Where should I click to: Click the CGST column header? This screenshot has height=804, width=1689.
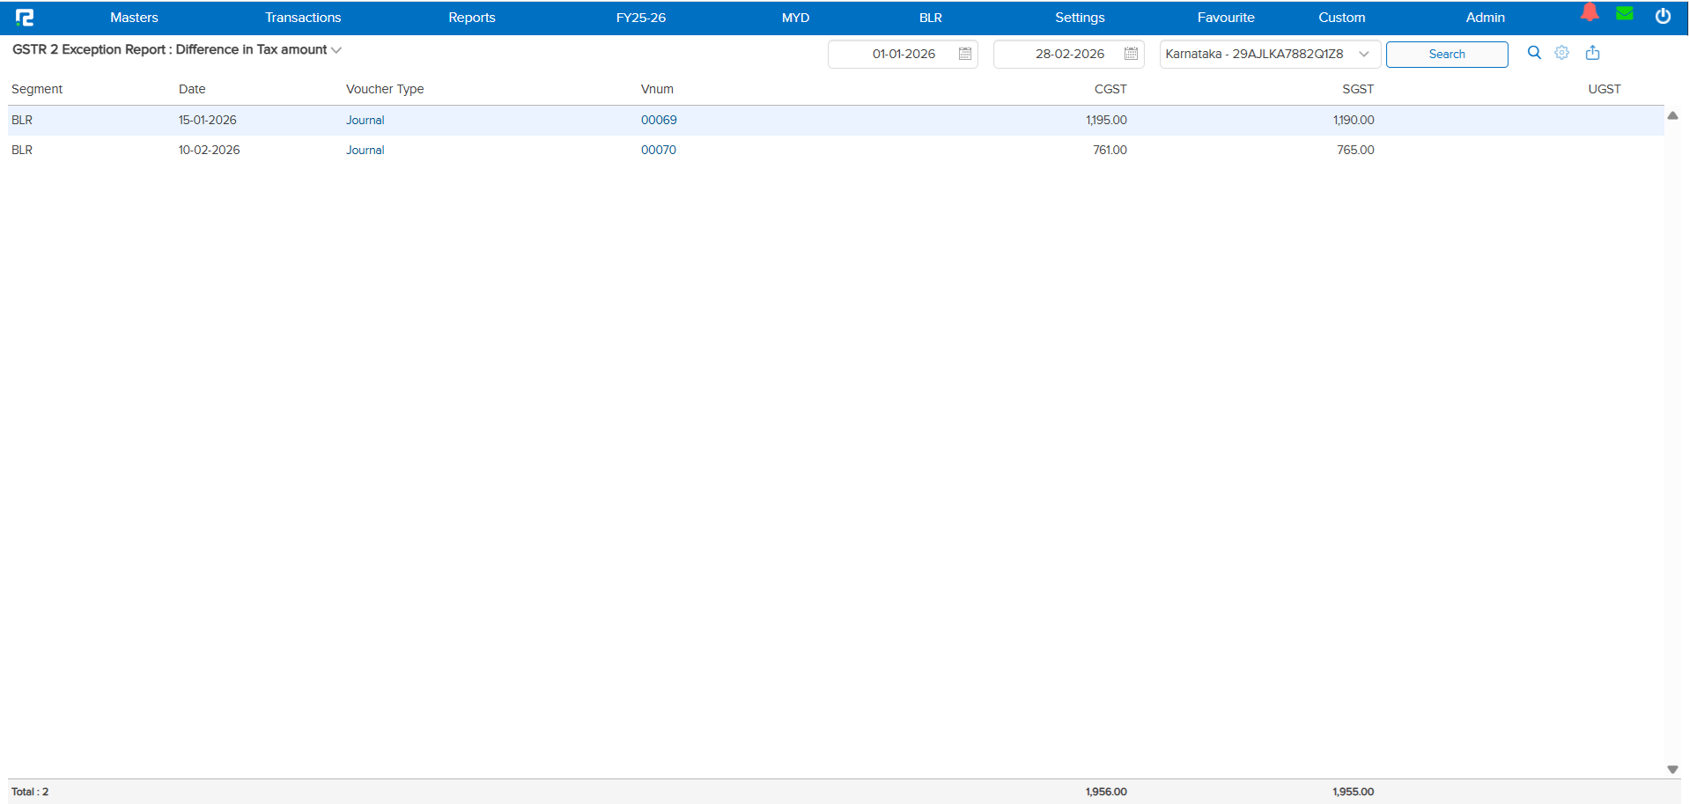[1110, 90]
